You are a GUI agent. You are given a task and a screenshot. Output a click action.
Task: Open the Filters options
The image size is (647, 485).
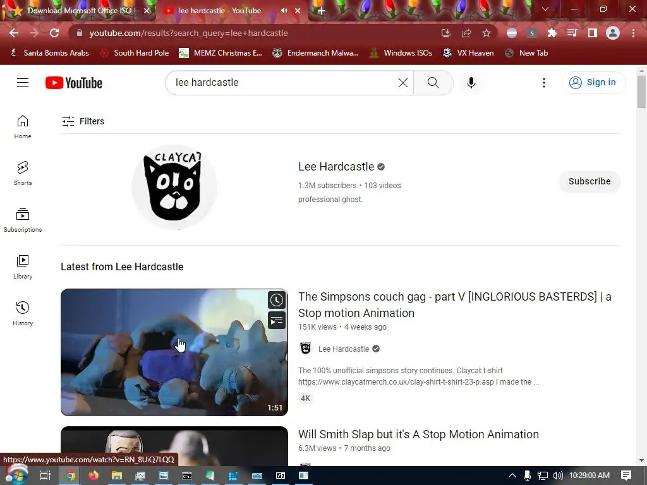coord(83,121)
